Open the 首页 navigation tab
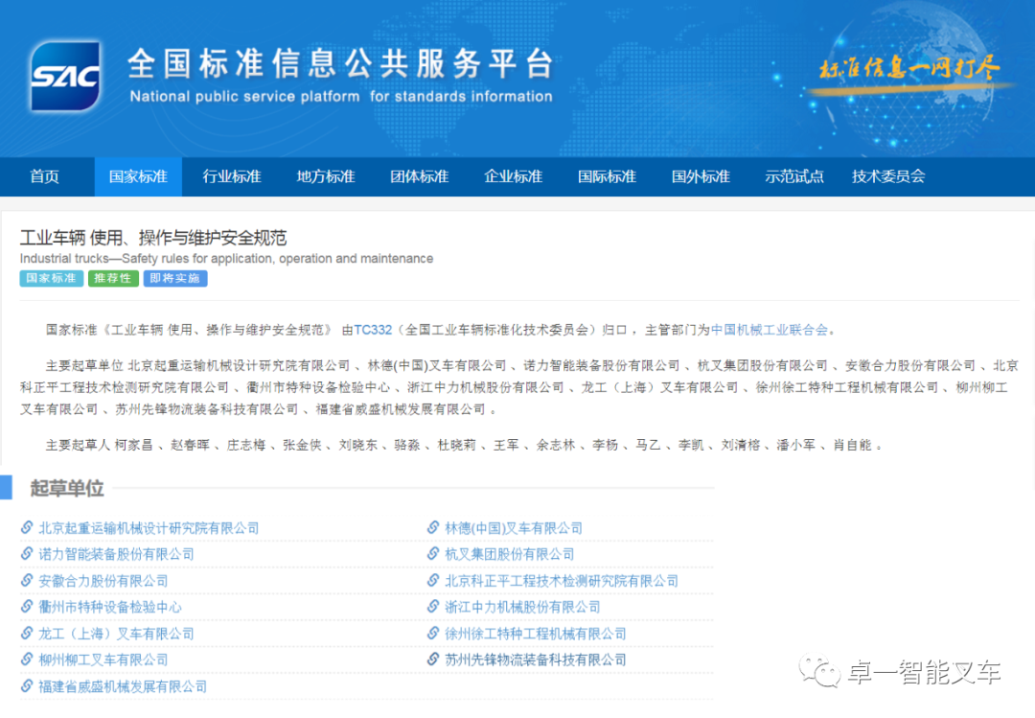Image resolution: width=1035 pixels, height=718 pixels. click(x=44, y=176)
